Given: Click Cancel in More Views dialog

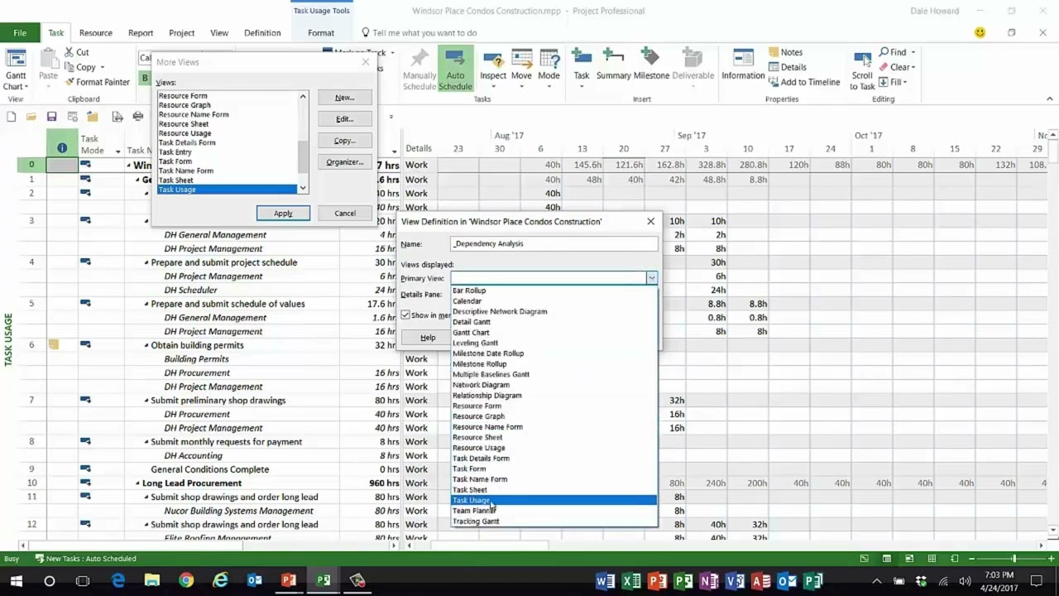Looking at the screenshot, I should coord(345,214).
